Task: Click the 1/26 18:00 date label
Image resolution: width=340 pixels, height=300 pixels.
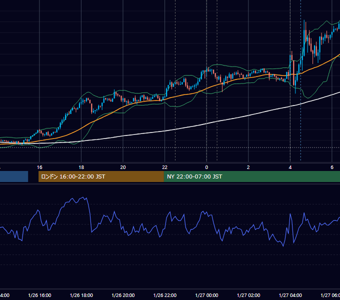Action: point(81,295)
